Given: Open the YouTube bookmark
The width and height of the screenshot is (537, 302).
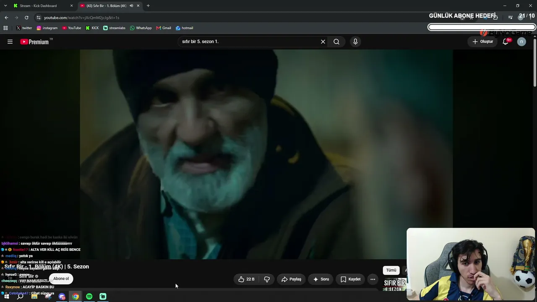Looking at the screenshot, I should [x=72, y=28].
